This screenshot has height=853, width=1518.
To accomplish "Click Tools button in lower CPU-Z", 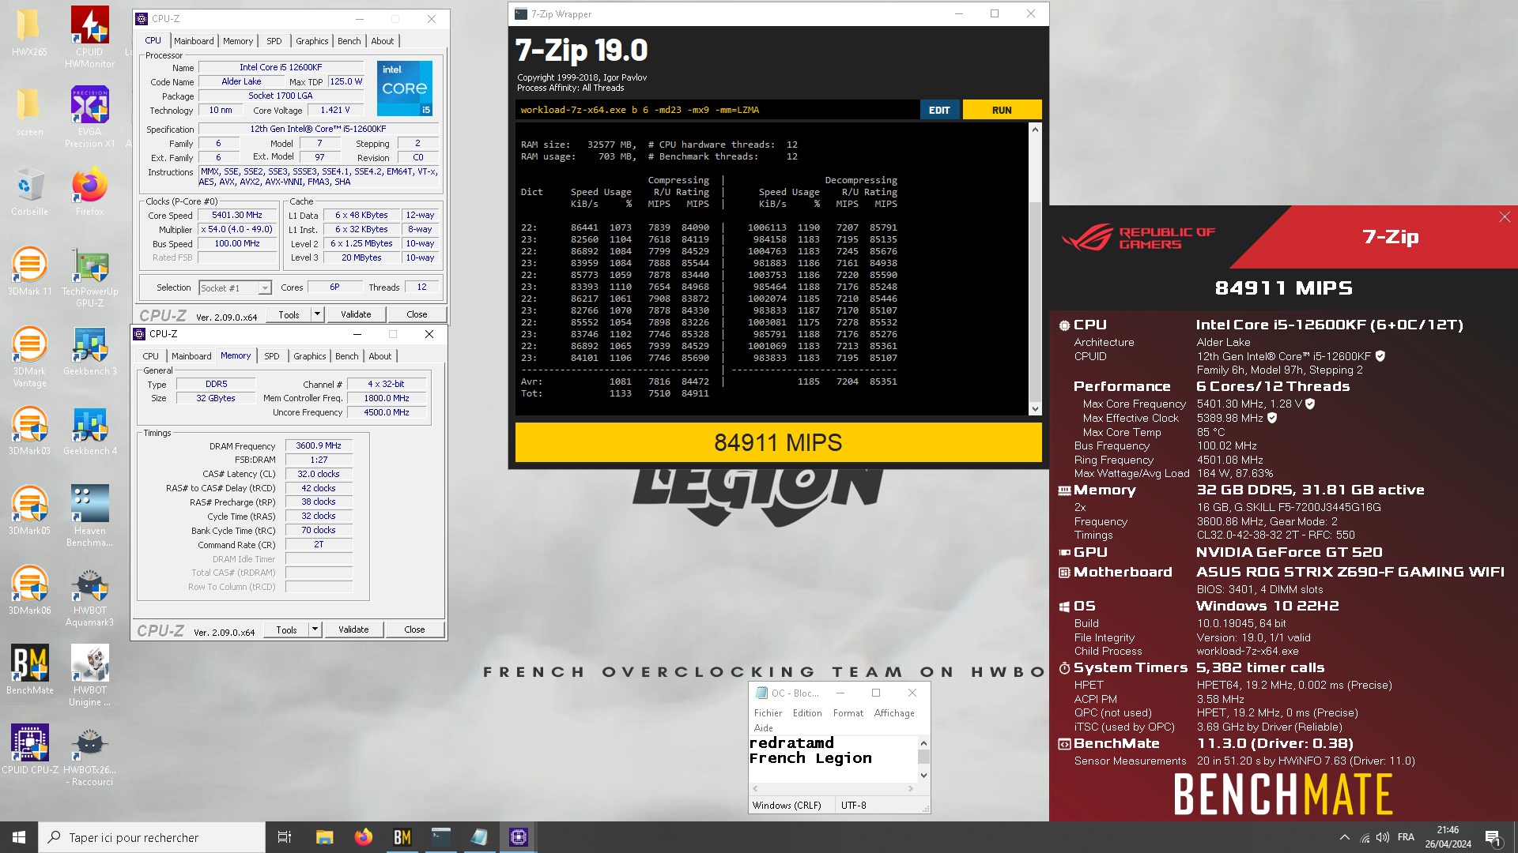I will pos(286,629).
